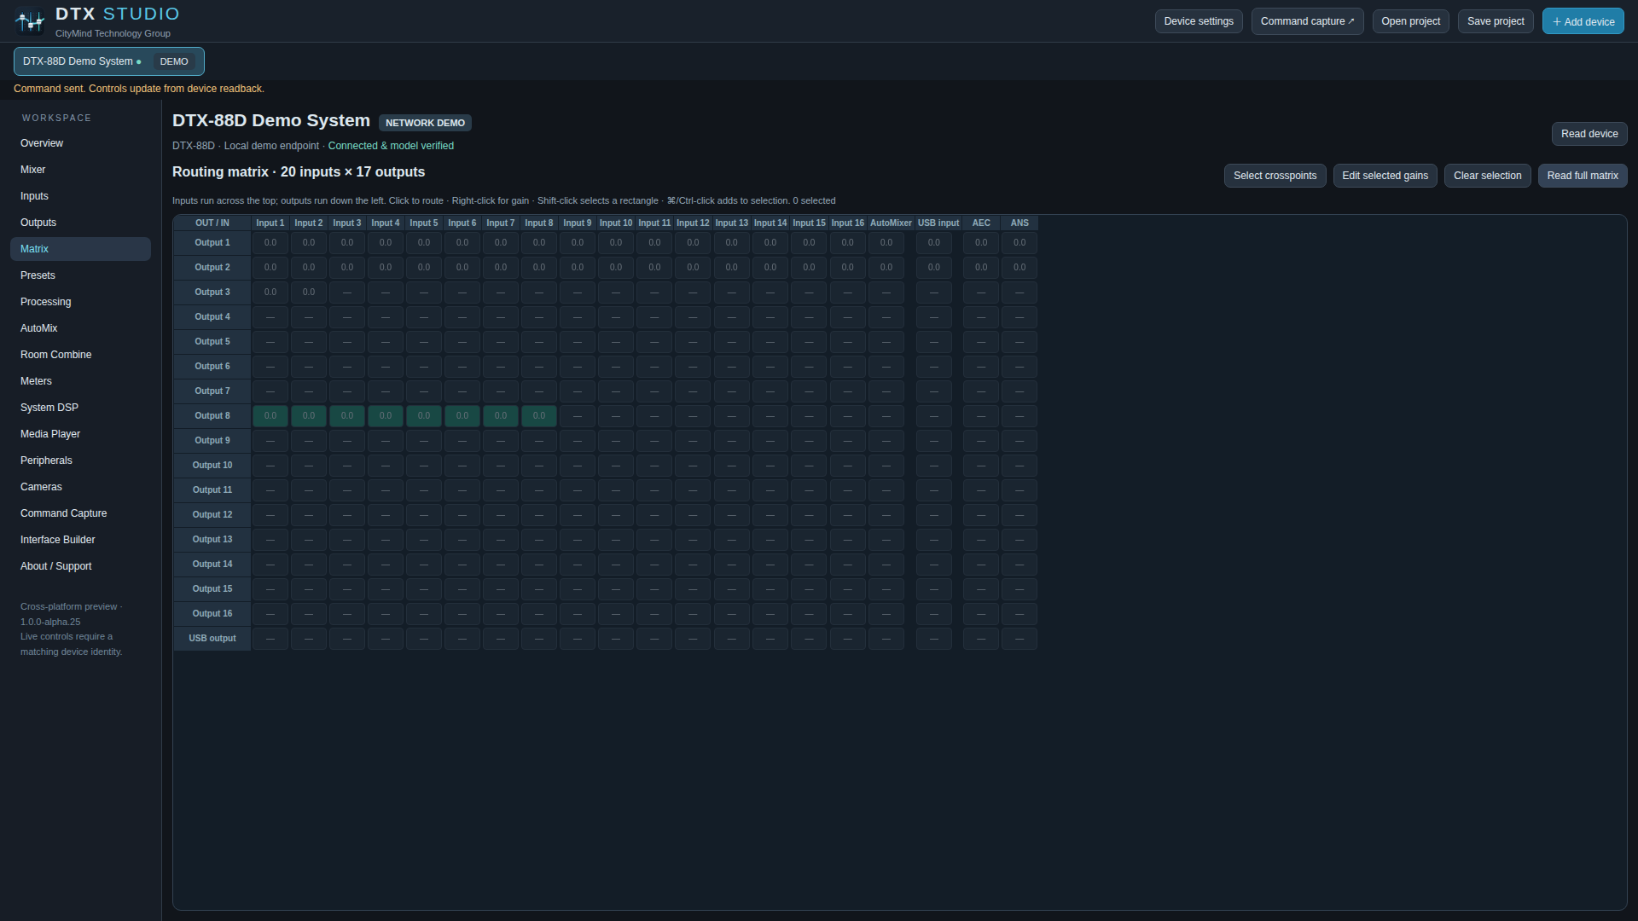This screenshot has width=1638, height=921.
Task: Click the AutoMixer column header
Action: tap(891, 223)
